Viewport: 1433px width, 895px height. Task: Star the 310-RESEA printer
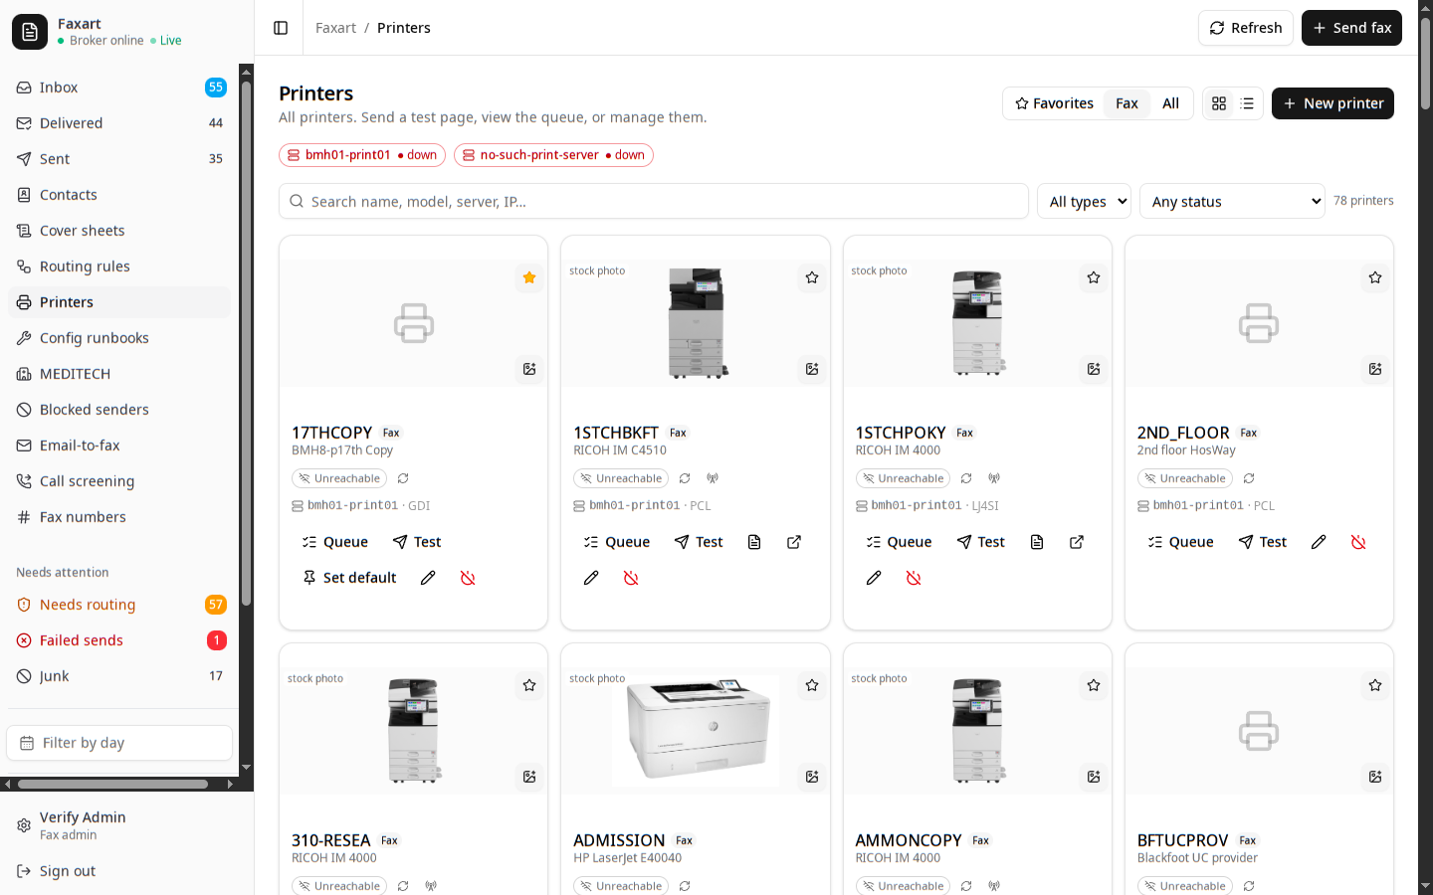pos(529,685)
